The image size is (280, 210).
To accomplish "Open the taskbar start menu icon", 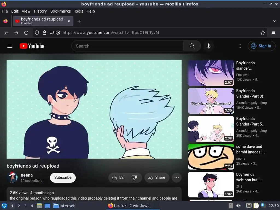I will [x=4, y=206].
